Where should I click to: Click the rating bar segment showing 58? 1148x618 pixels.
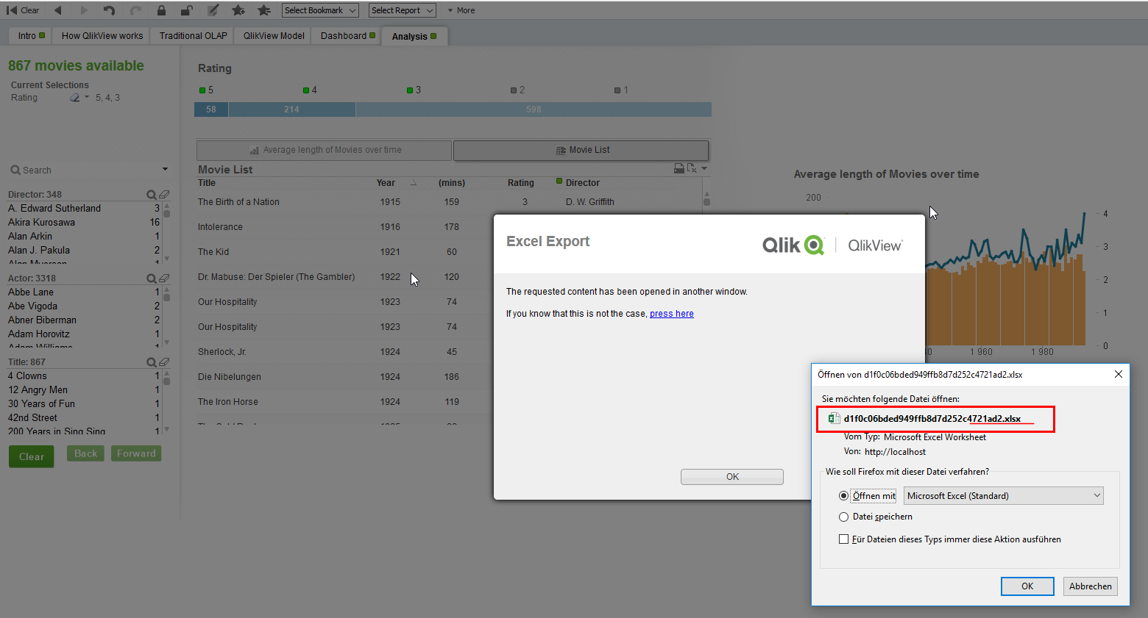[211, 109]
